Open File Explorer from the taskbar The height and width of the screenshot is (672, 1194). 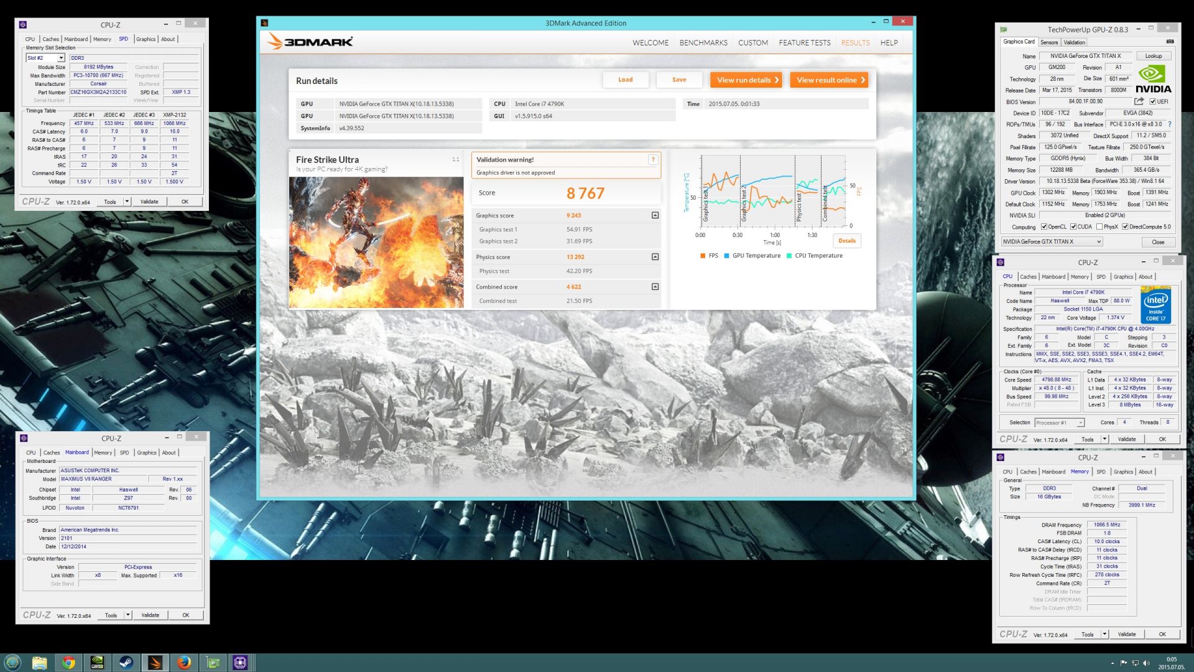click(40, 663)
